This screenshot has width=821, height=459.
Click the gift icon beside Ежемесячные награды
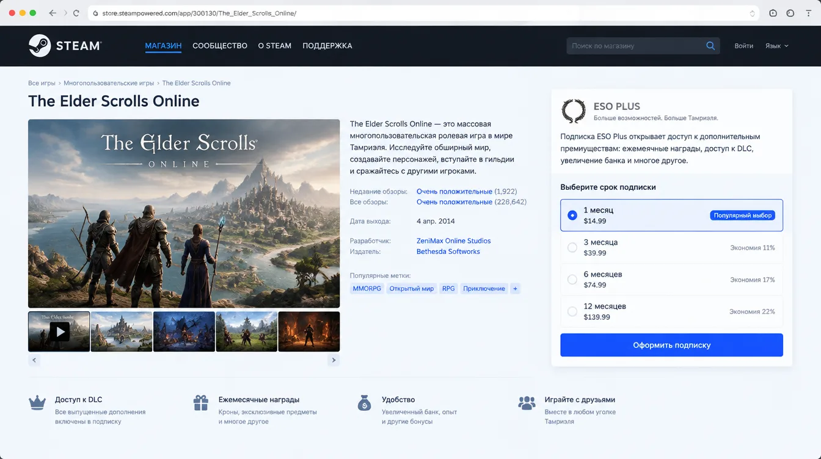[x=201, y=403]
